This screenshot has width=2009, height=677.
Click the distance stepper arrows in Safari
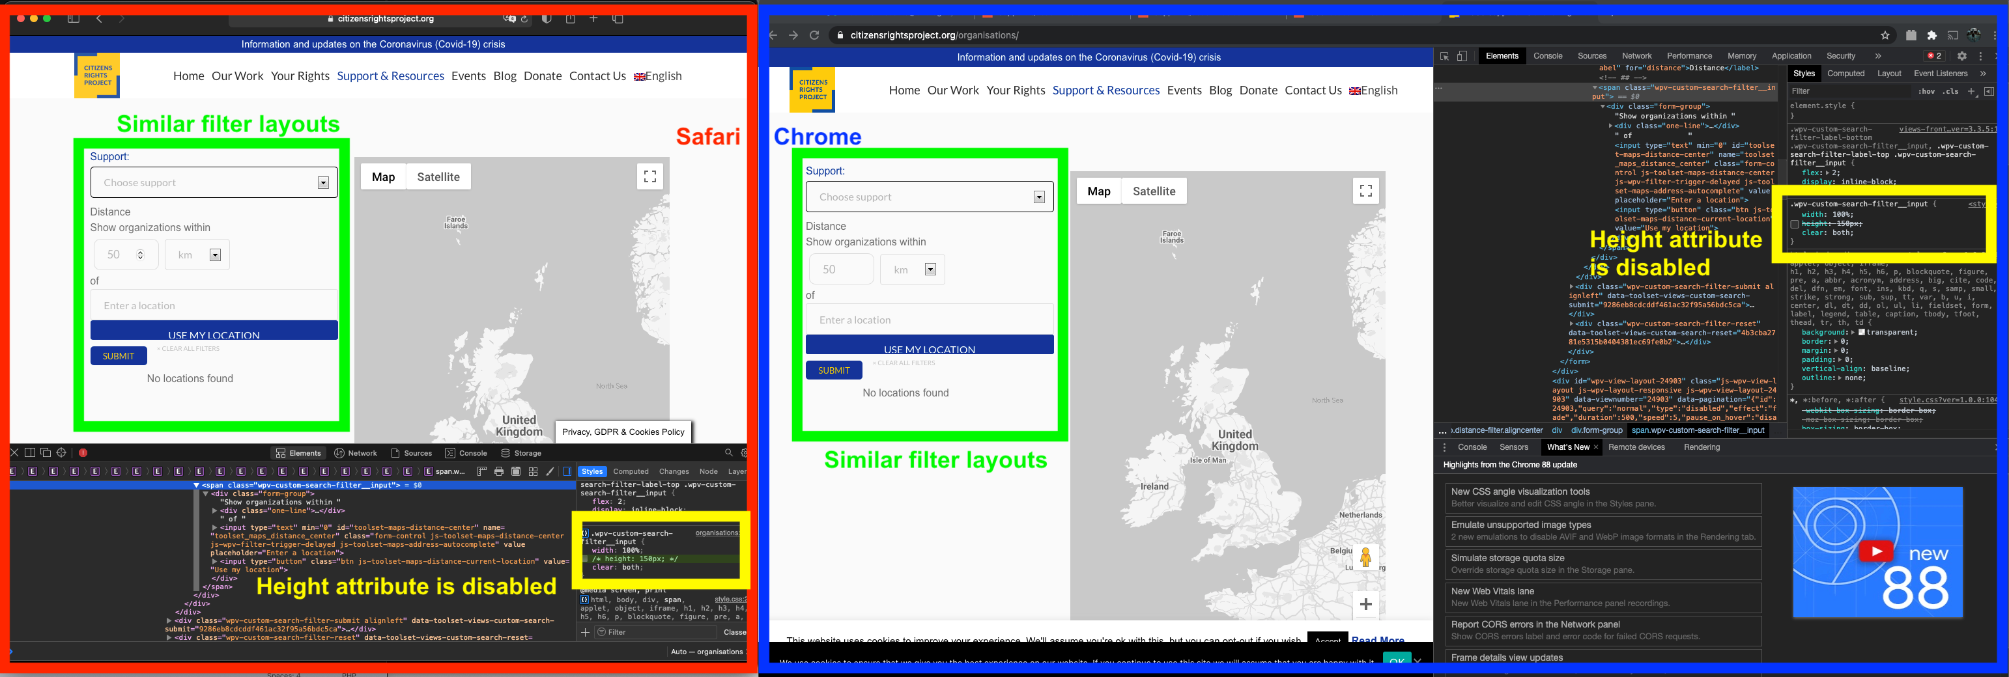pos(140,255)
